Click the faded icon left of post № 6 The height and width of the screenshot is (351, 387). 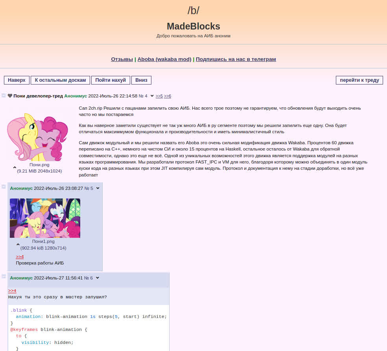4,276
